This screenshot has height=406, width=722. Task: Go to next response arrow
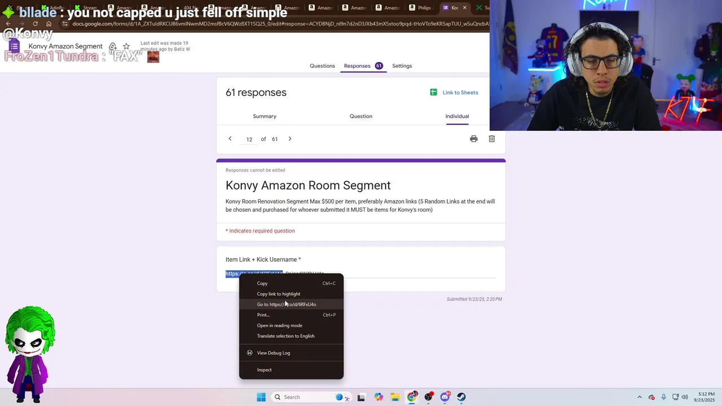(x=290, y=139)
